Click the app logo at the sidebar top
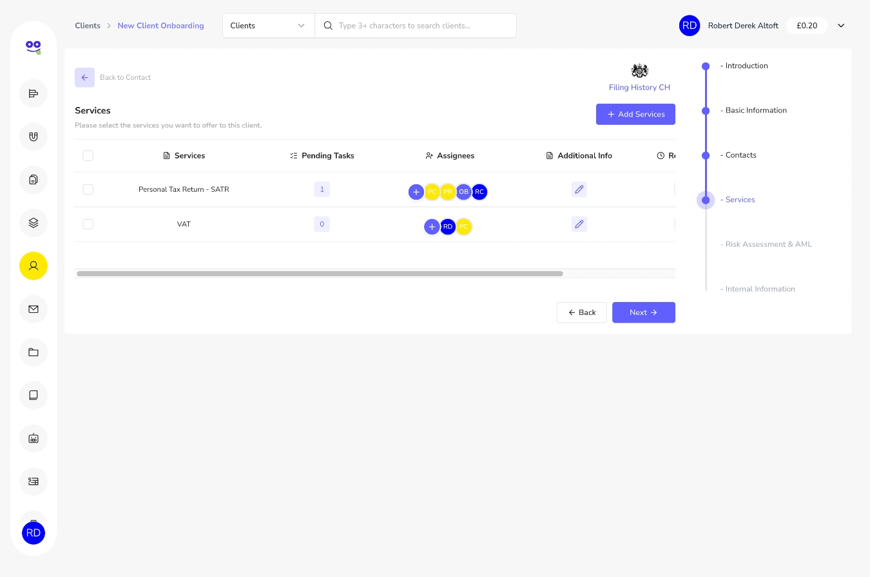870x577 pixels. click(x=34, y=47)
